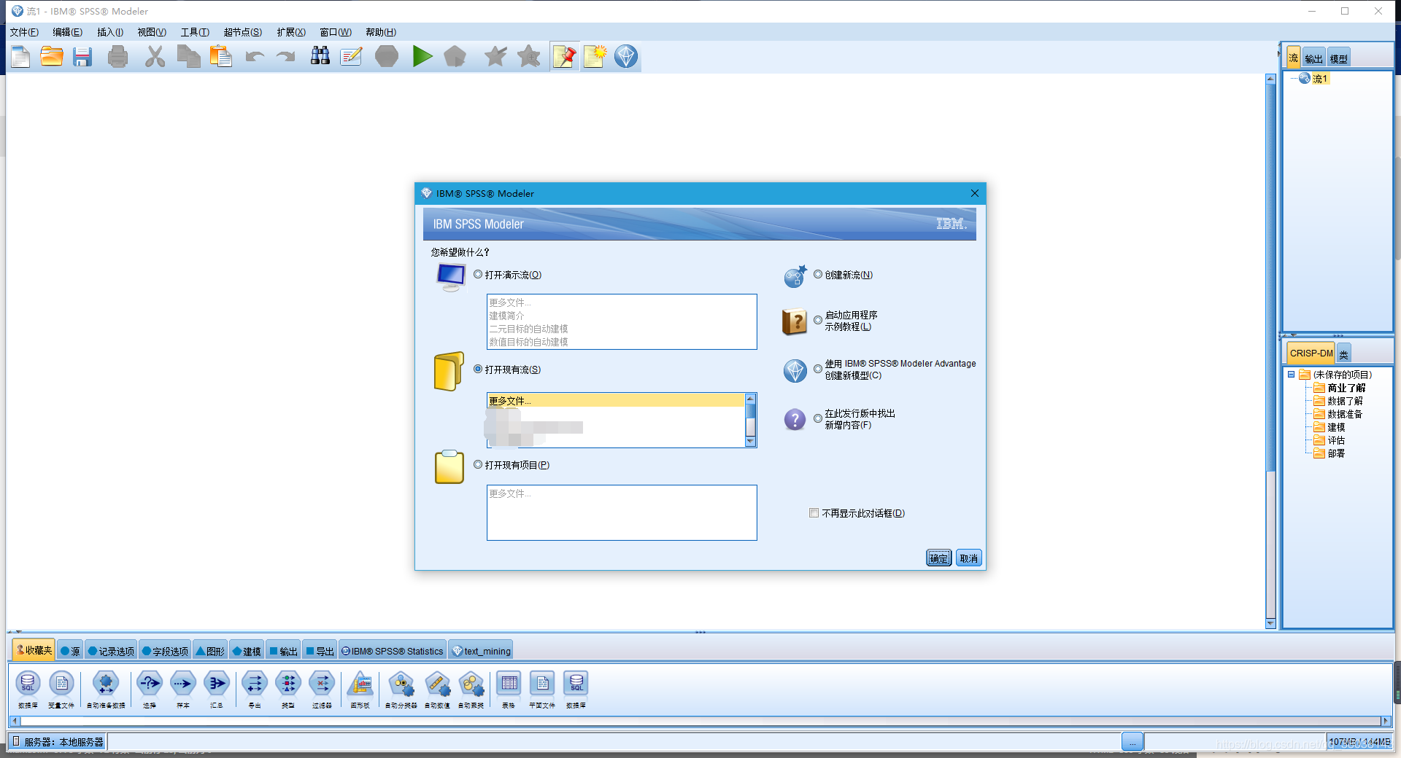This screenshot has height=758, width=1401.
Task: Click the Open folder icon in toolbar
Action: tap(52, 56)
